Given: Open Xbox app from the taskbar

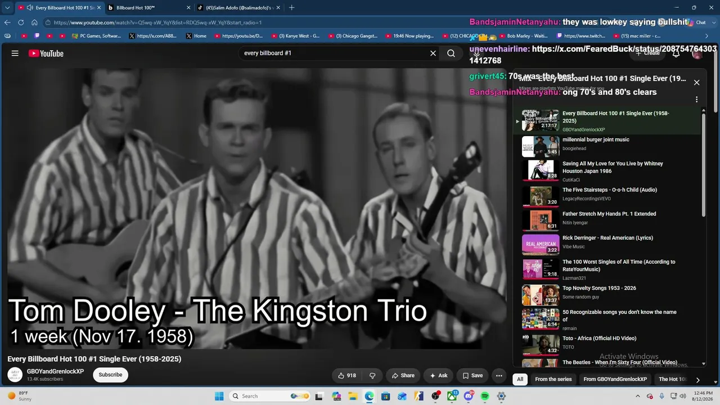Looking at the screenshot, I should point(452,396).
